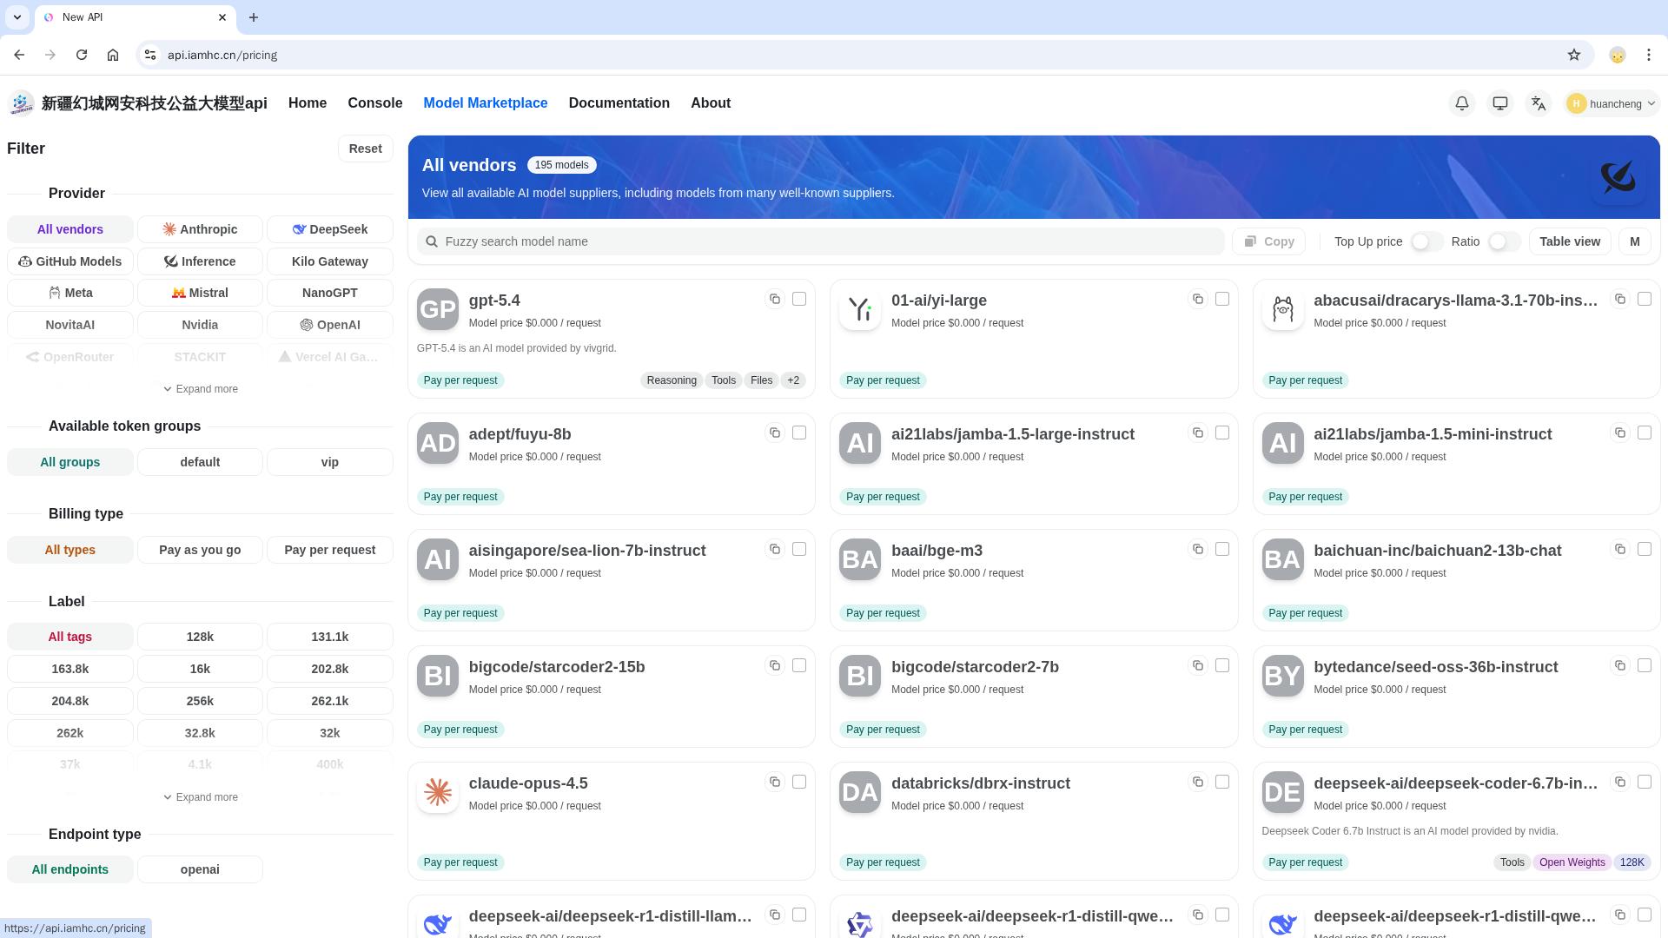Screen dimensions: 1668x938
Task: Copy name of ai21labs/jamba-1.5-large-instruct card
Action: pos(1198,433)
